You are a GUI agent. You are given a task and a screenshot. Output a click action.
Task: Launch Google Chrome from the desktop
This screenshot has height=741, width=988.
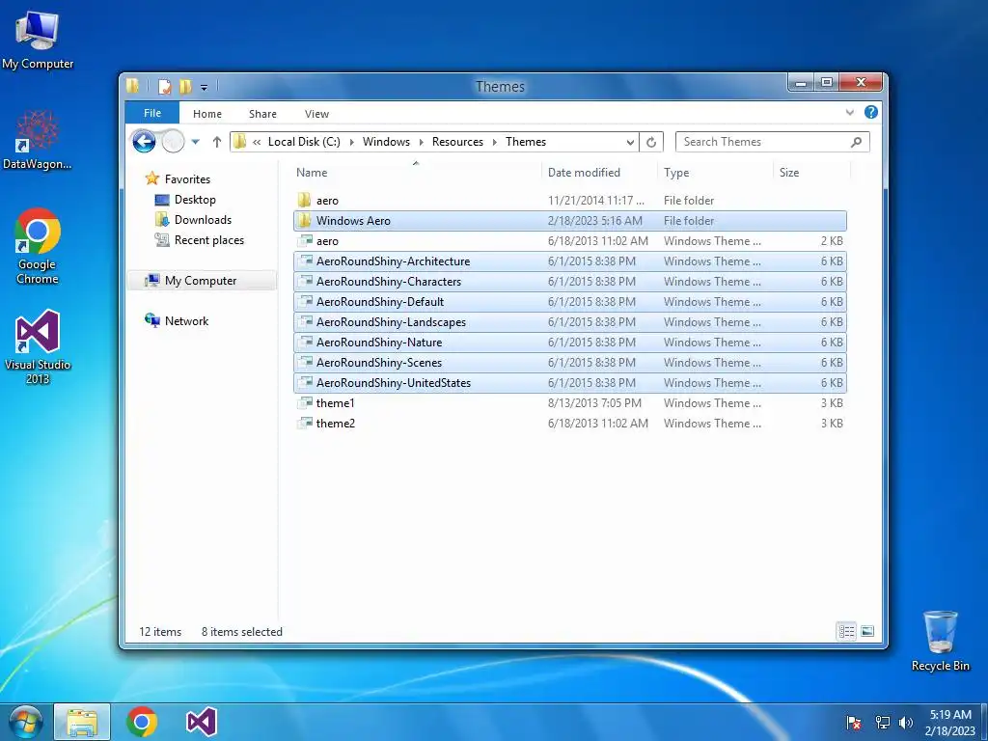click(x=38, y=246)
